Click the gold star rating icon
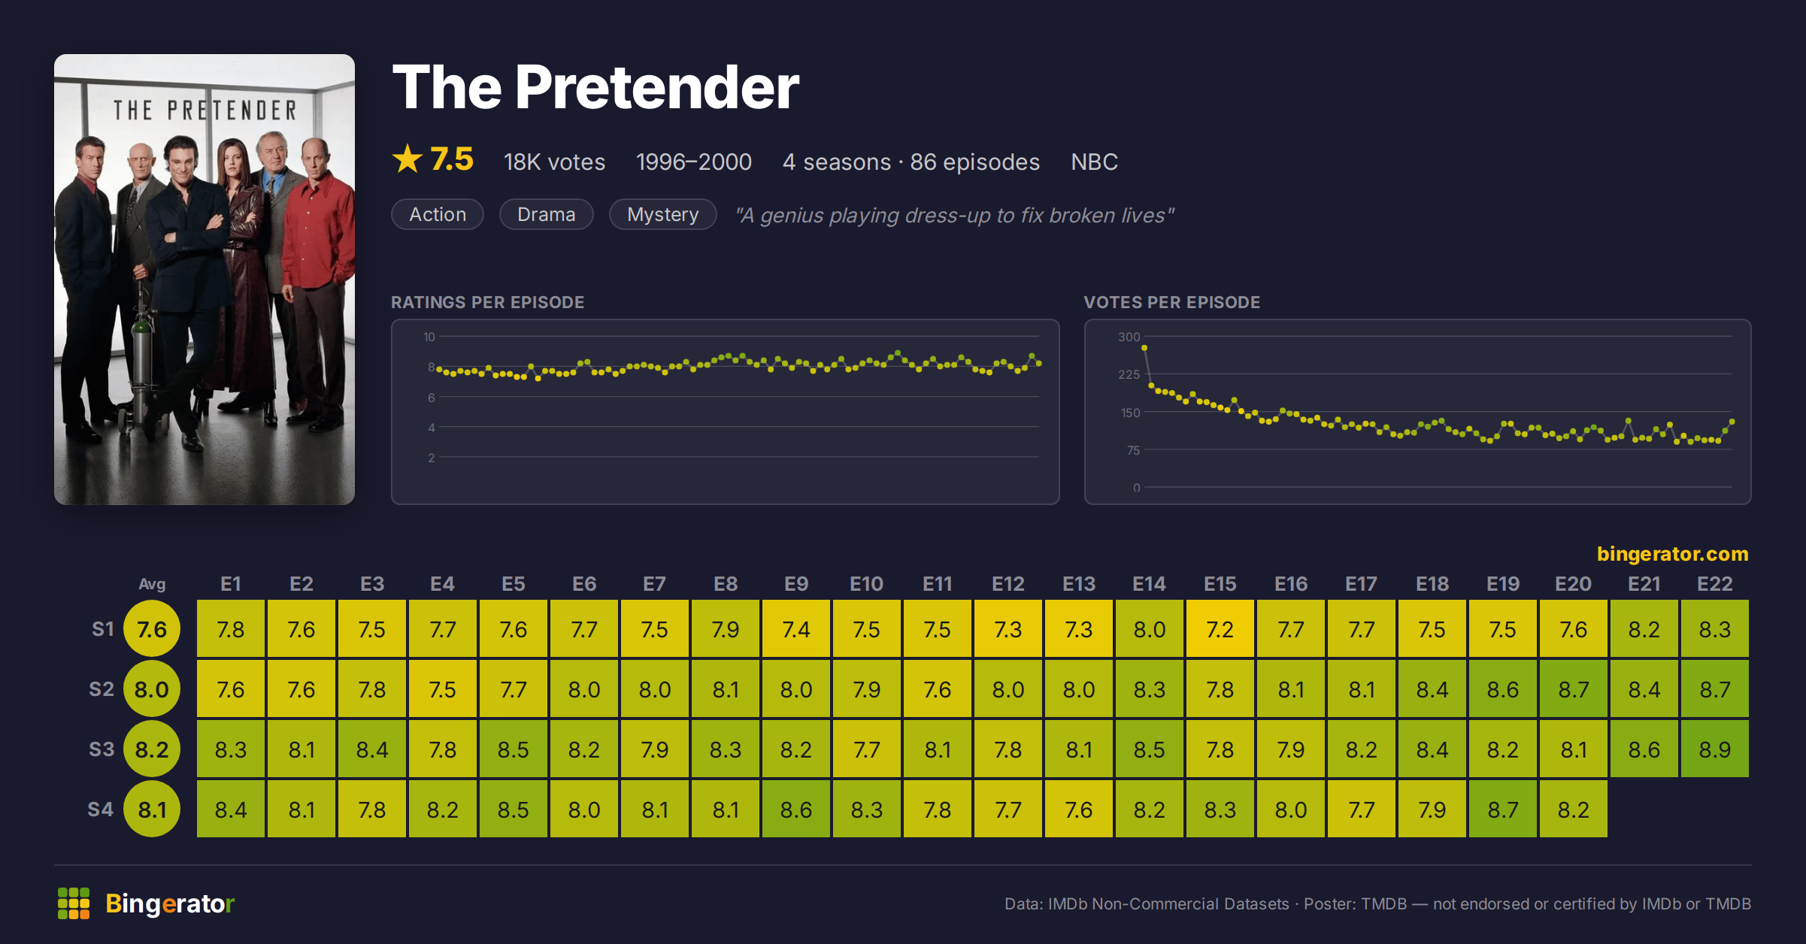Image resolution: width=1806 pixels, height=944 pixels. pos(408,159)
